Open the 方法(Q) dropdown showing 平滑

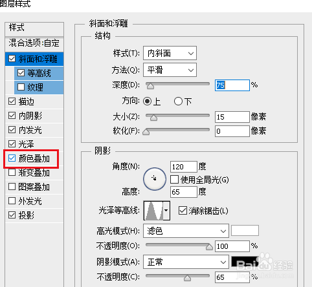click(x=170, y=70)
